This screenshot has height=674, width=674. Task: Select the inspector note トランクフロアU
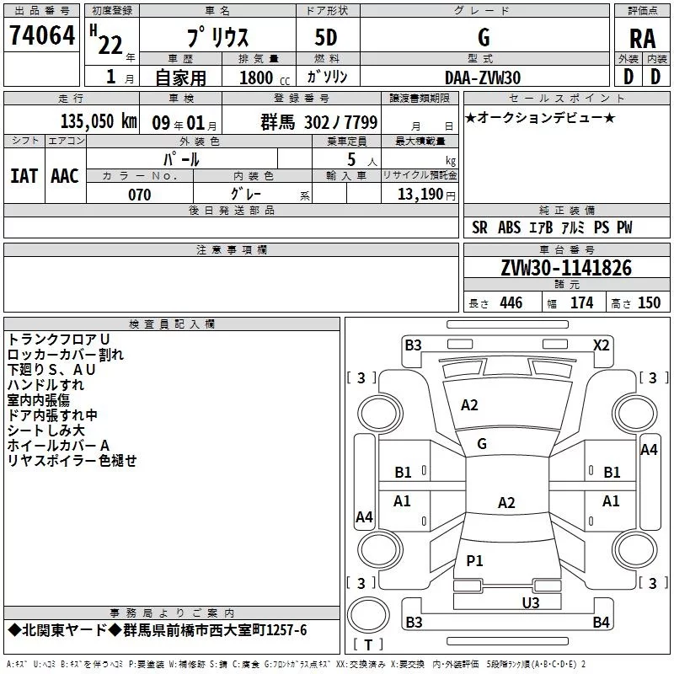(x=59, y=340)
